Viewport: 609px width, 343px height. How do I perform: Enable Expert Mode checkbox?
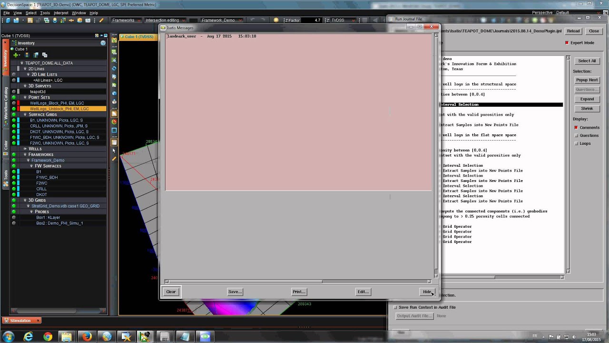[567, 43]
